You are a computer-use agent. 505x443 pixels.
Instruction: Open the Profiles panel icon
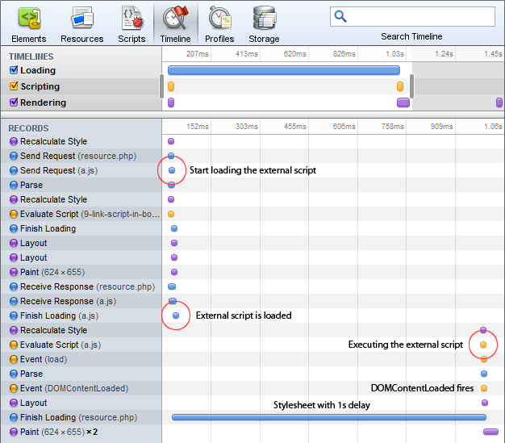(219, 18)
